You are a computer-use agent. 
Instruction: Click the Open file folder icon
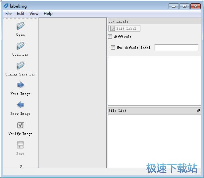tap(21, 26)
